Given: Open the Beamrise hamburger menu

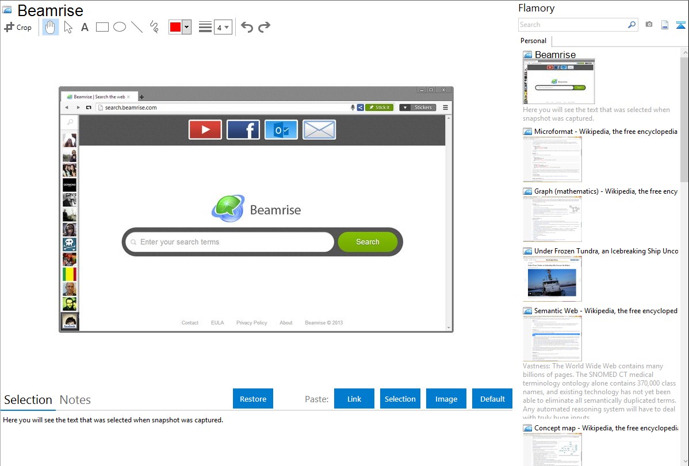Looking at the screenshot, I should tap(445, 107).
